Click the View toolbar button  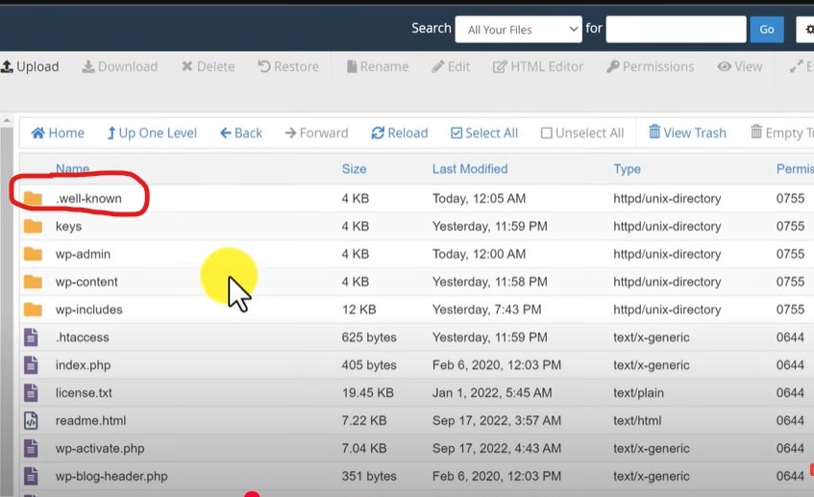pyautogui.click(x=740, y=66)
